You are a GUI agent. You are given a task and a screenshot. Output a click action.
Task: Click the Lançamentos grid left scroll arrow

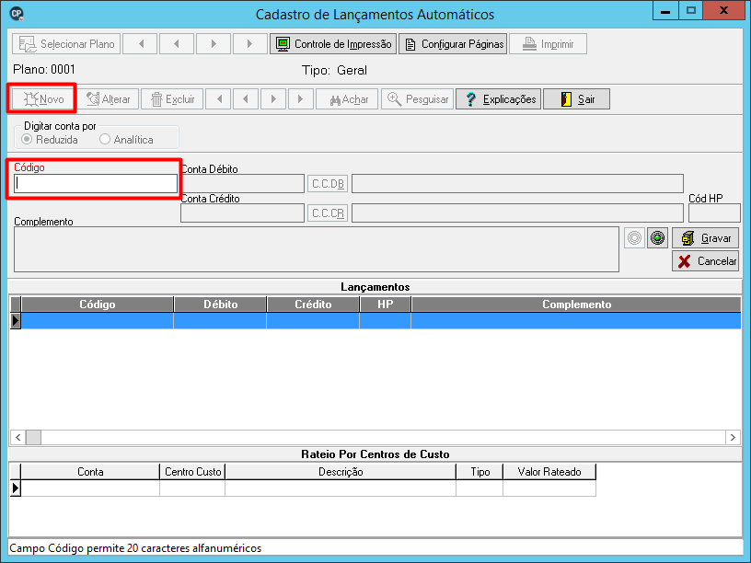tap(18, 437)
